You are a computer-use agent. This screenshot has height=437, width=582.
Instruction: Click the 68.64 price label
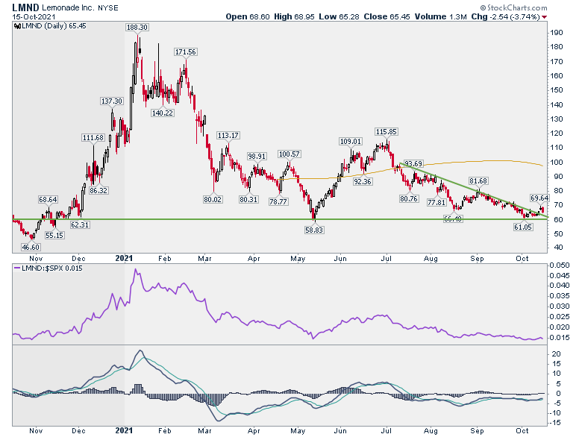pos(48,200)
